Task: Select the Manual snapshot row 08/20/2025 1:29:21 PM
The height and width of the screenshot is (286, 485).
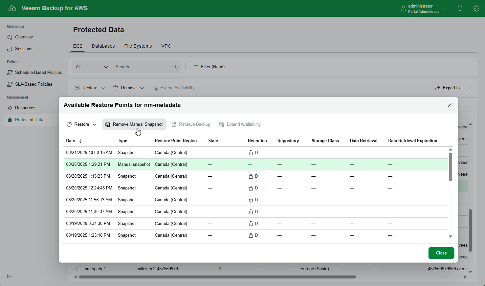Action: (256, 165)
